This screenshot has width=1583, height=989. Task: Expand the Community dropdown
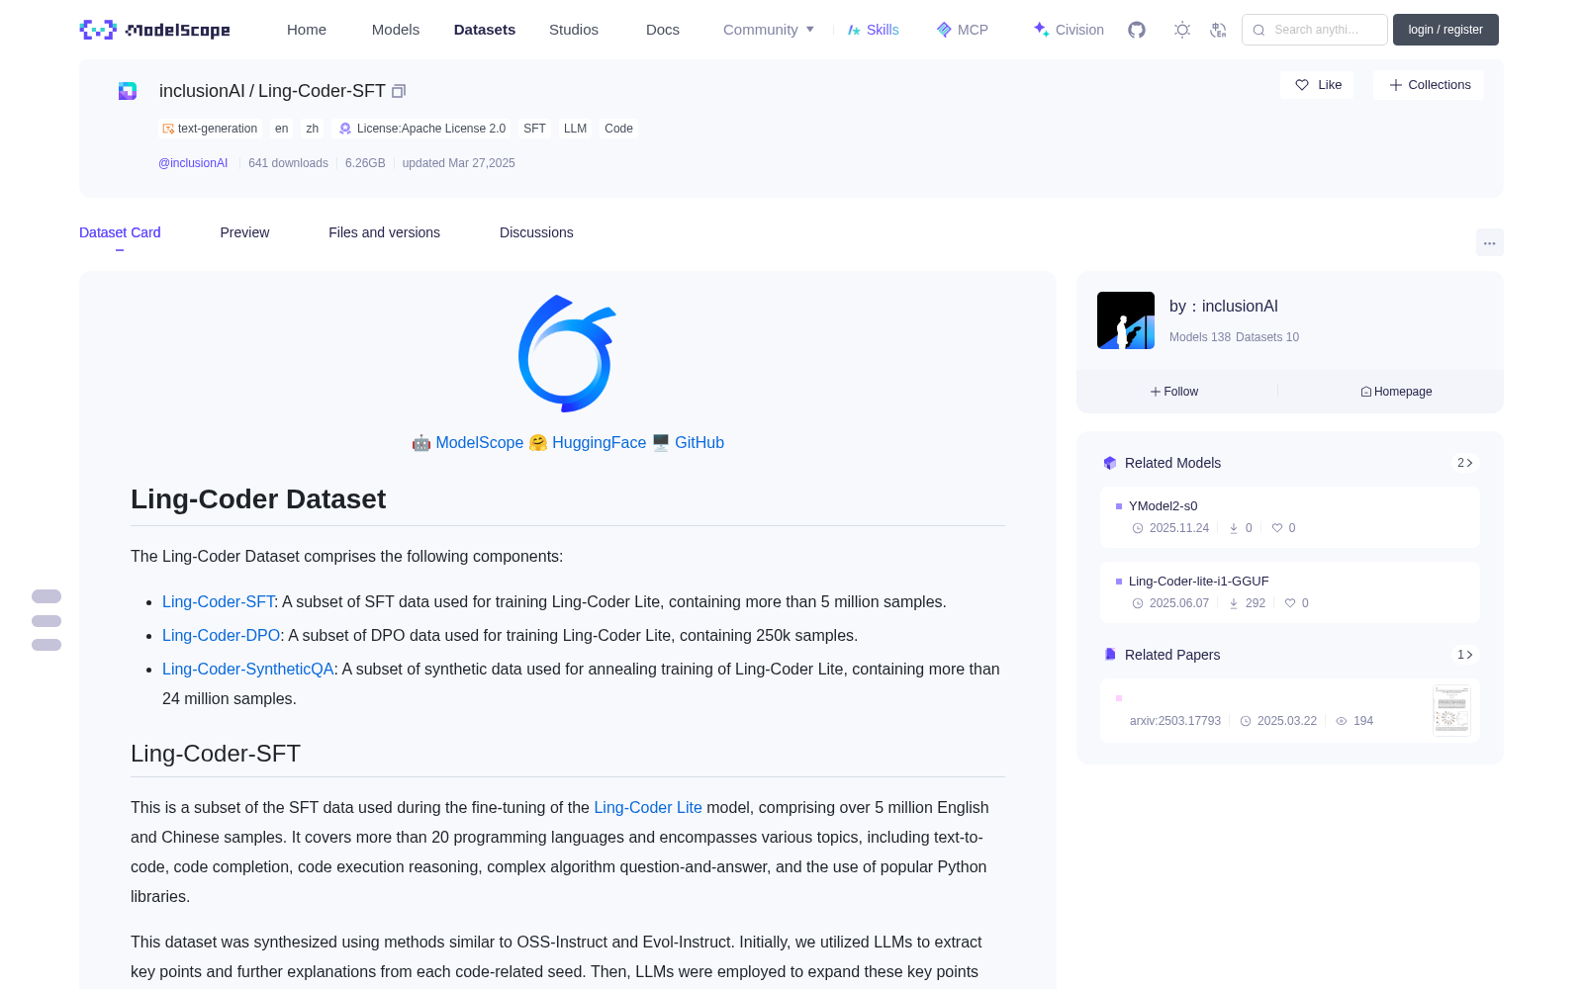[769, 30]
